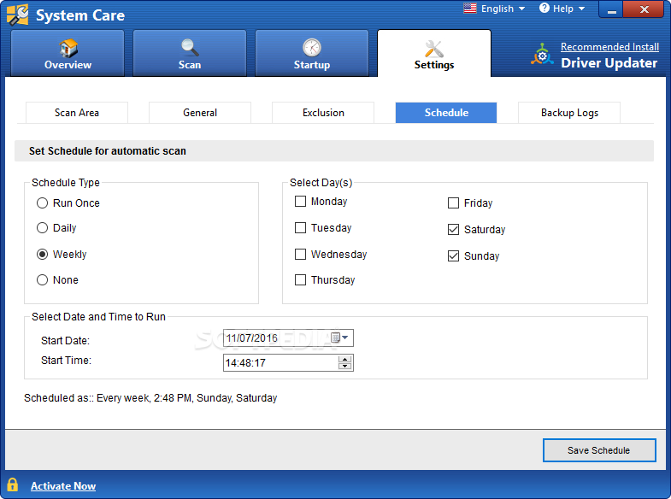The width and height of the screenshot is (671, 499).
Task: Click the Driver Updater gear icon
Action: pyautogui.click(x=542, y=56)
